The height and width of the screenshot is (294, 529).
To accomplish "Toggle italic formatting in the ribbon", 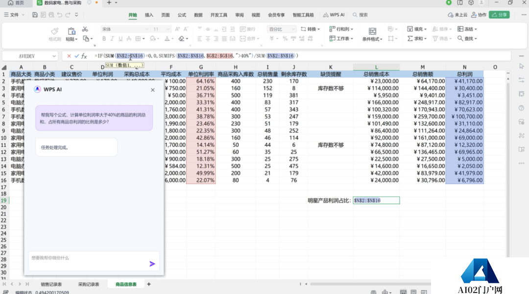I will click(x=112, y=39).
